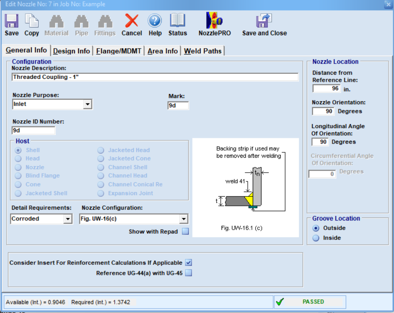394x313 pixels.
Task: Open the Detail Requirements dropdown
Action: point(68,218)
